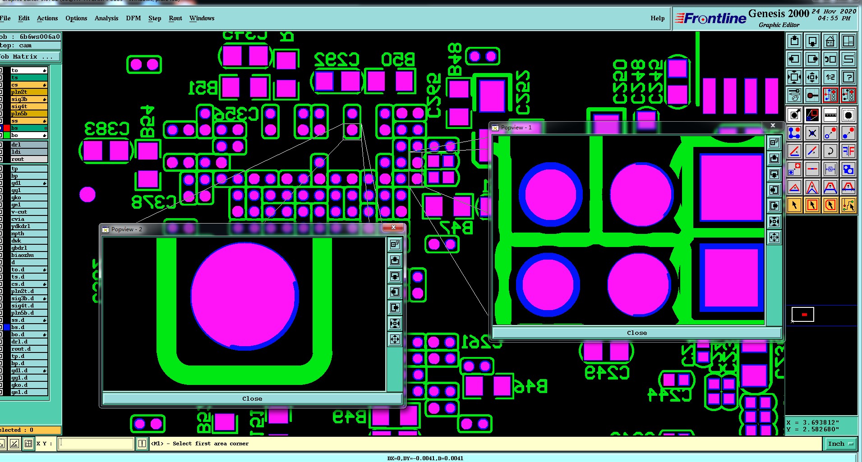Select the 1:2 zoom scale icon
Viewport: 862px width, 462px height.
click(830, 77)
